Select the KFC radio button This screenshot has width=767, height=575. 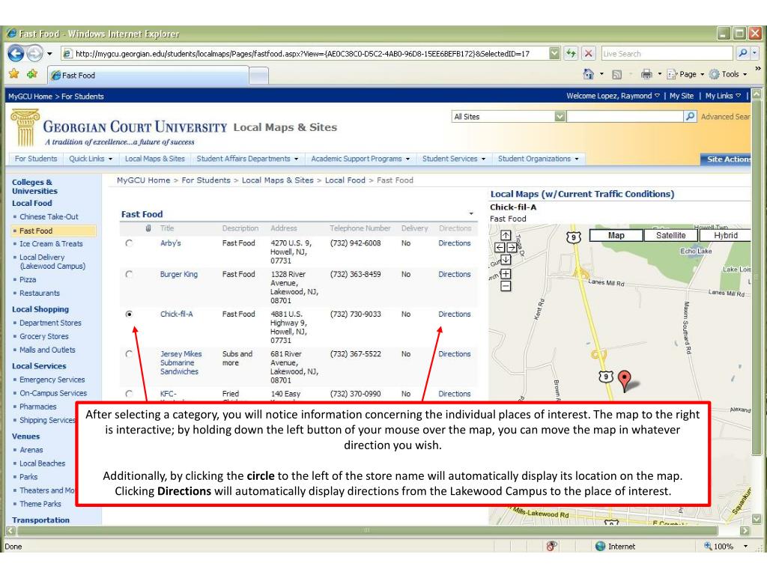click(x=129, y=394)
